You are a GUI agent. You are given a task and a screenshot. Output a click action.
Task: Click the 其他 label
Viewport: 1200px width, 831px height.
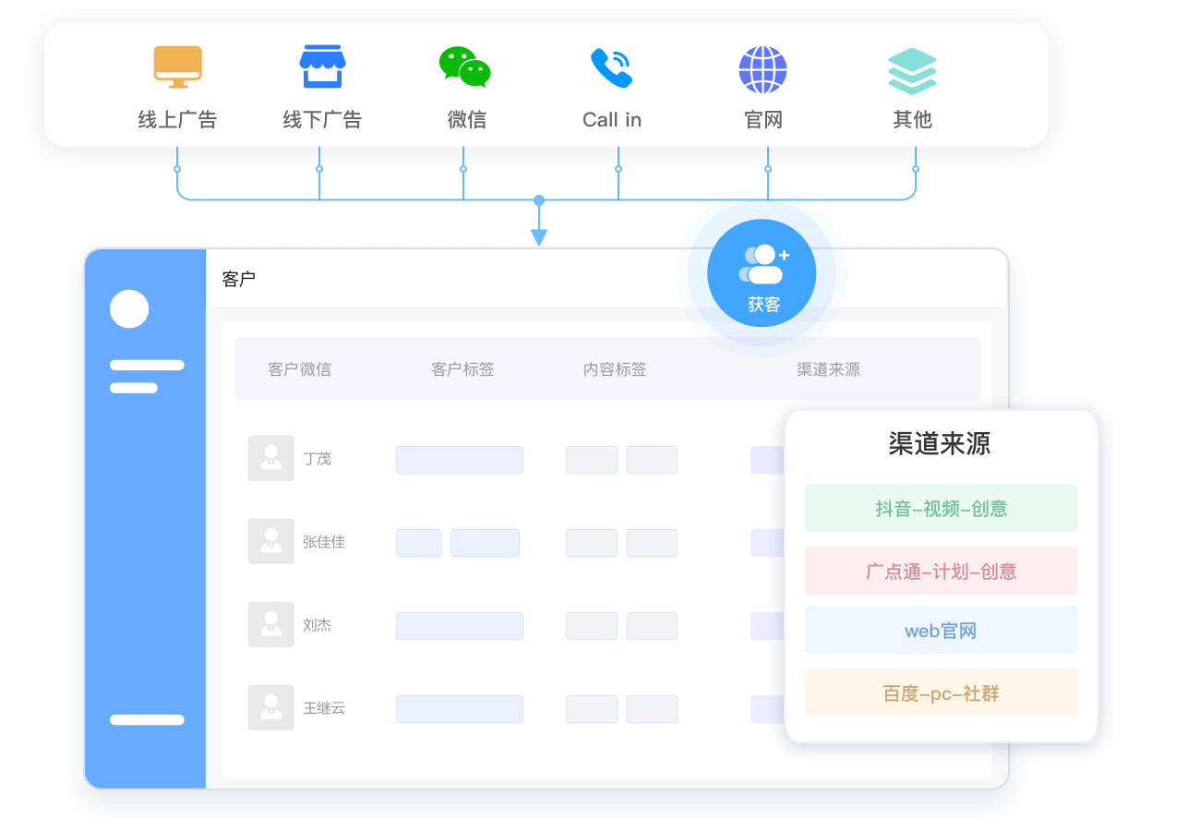(912, 119)
